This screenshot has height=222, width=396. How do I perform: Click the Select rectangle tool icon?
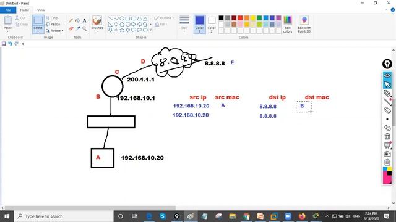38,20
